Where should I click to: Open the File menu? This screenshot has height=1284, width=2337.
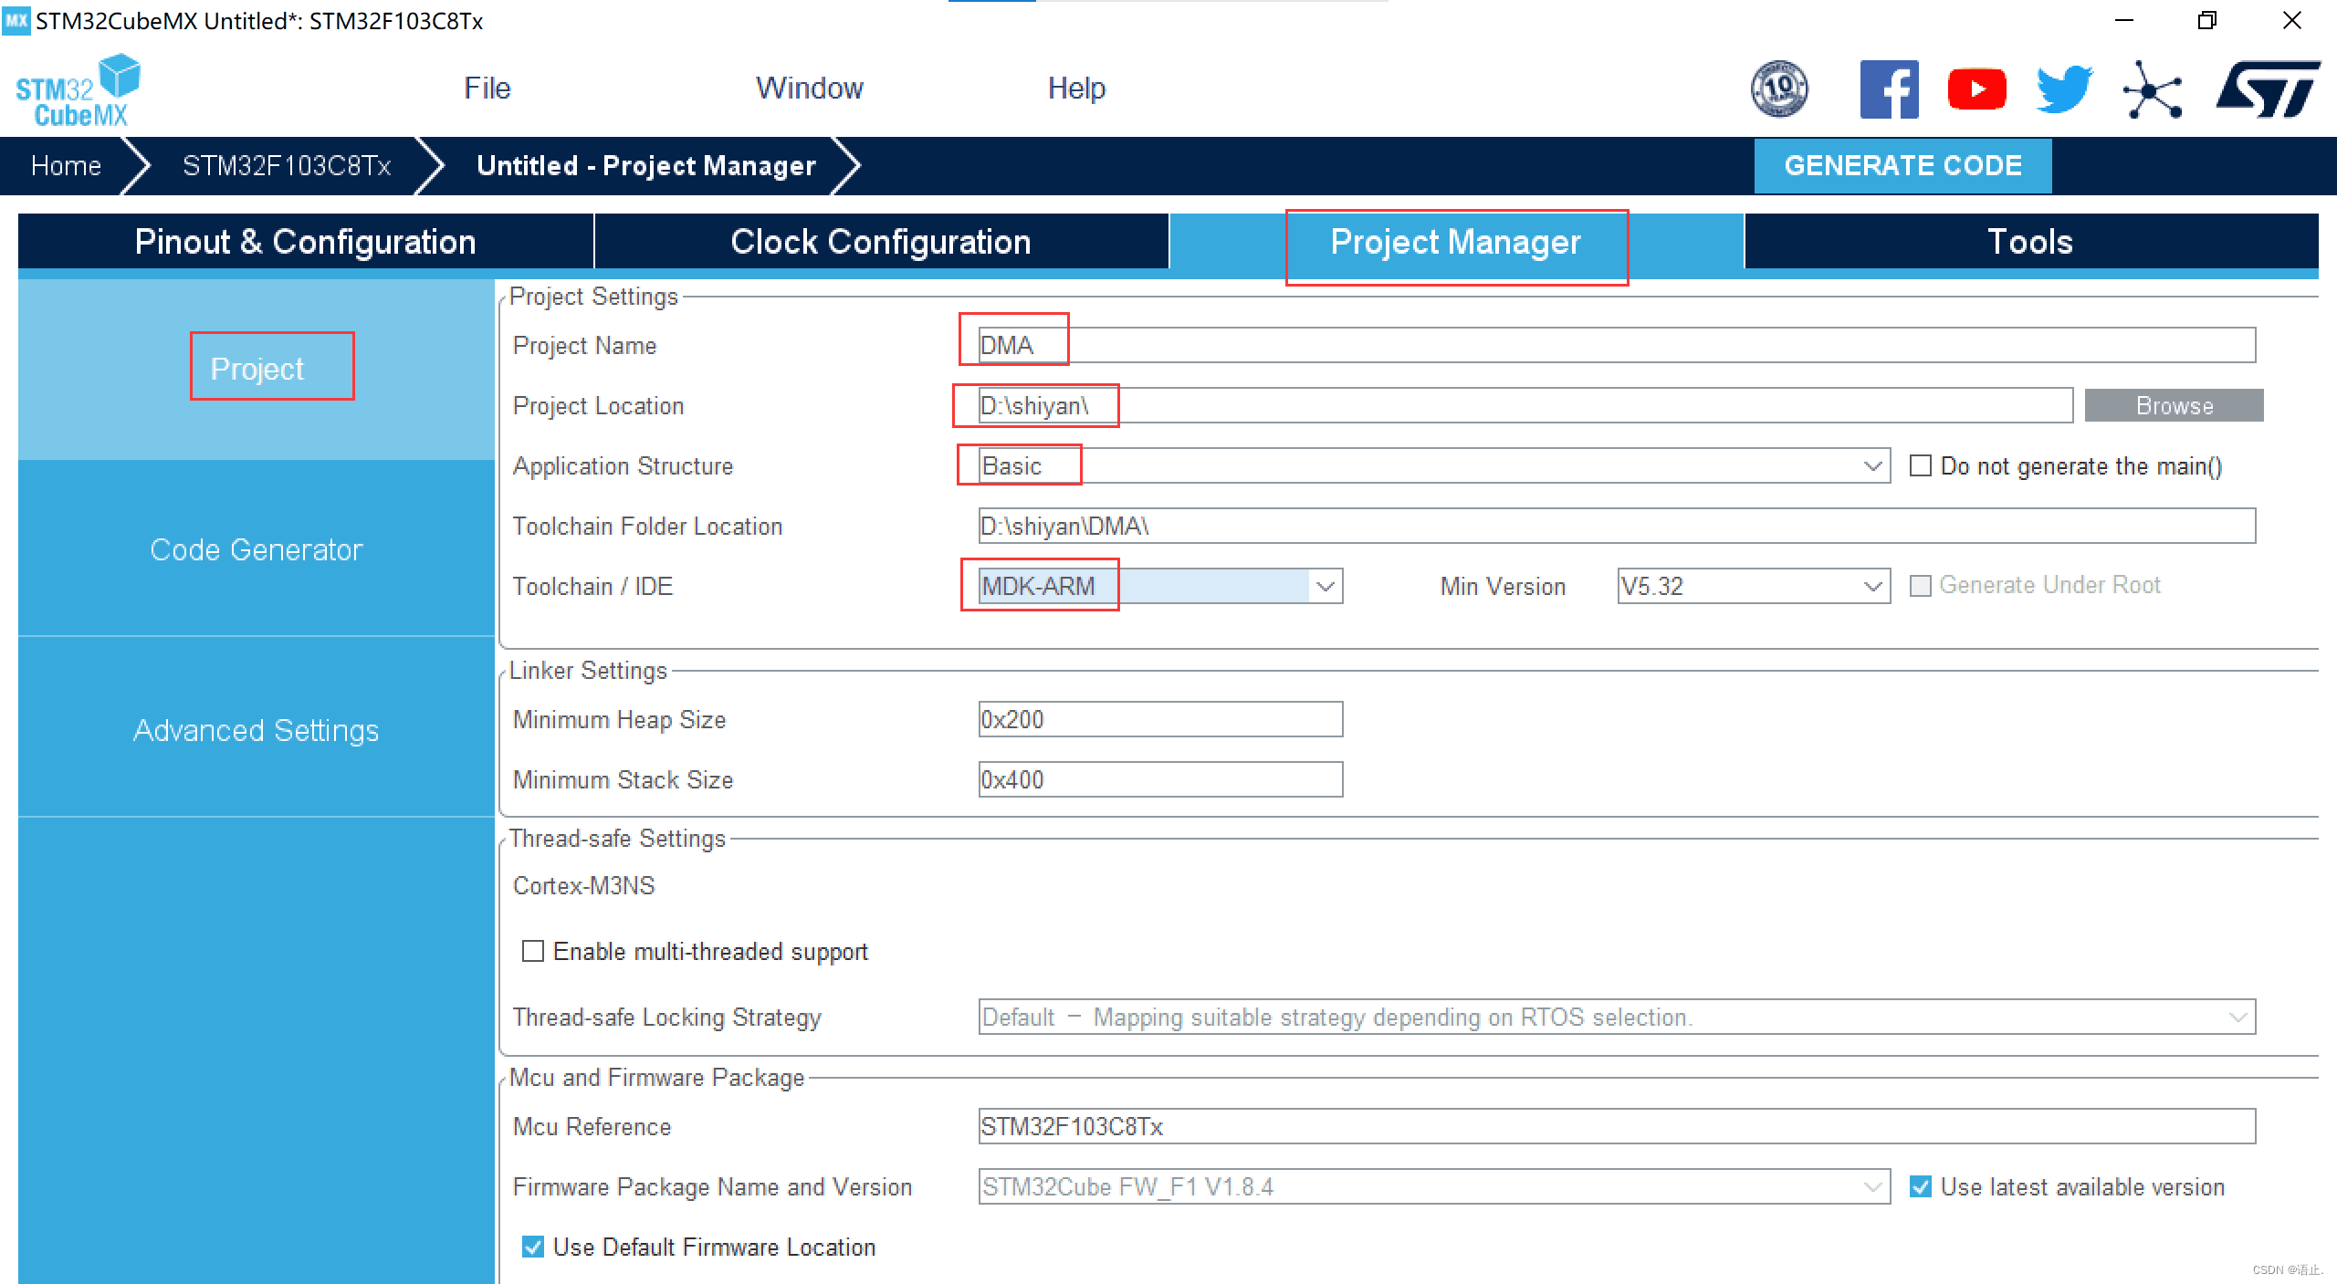point(487,89)
